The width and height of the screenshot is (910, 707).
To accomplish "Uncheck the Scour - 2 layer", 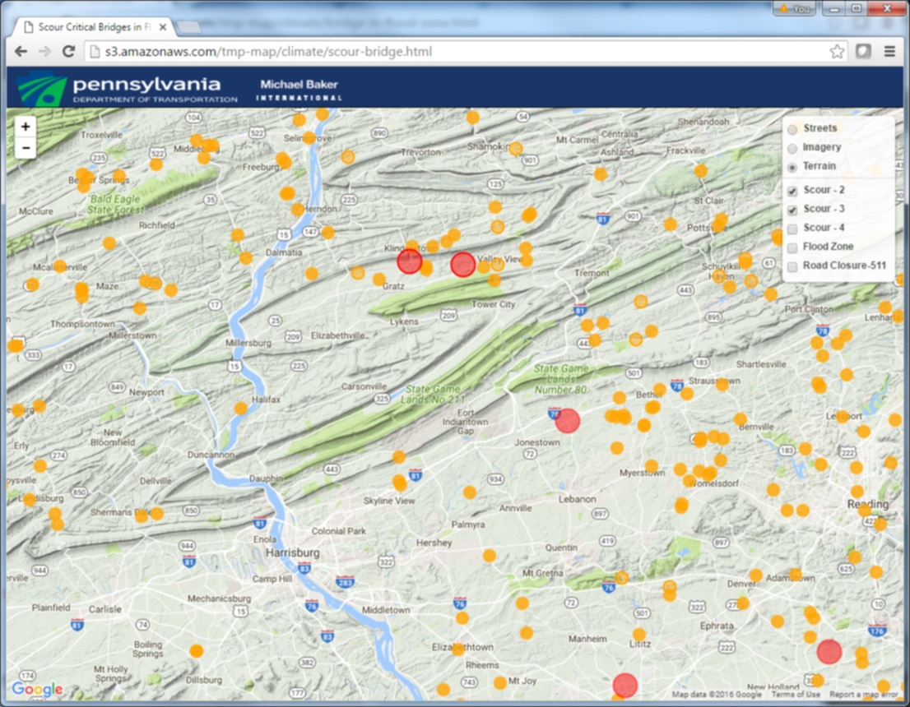I will [792, 191].
